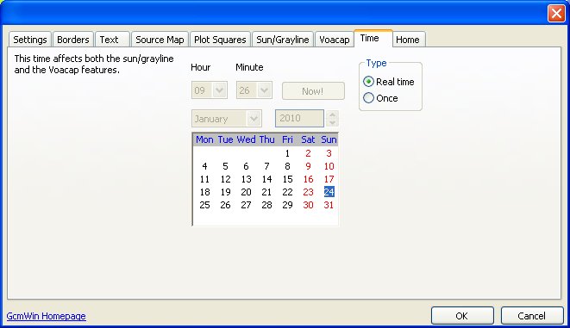Select day 1 in the calendar
Screen dimensions: 570x328
pyautogui.click(x=287, y=153)
